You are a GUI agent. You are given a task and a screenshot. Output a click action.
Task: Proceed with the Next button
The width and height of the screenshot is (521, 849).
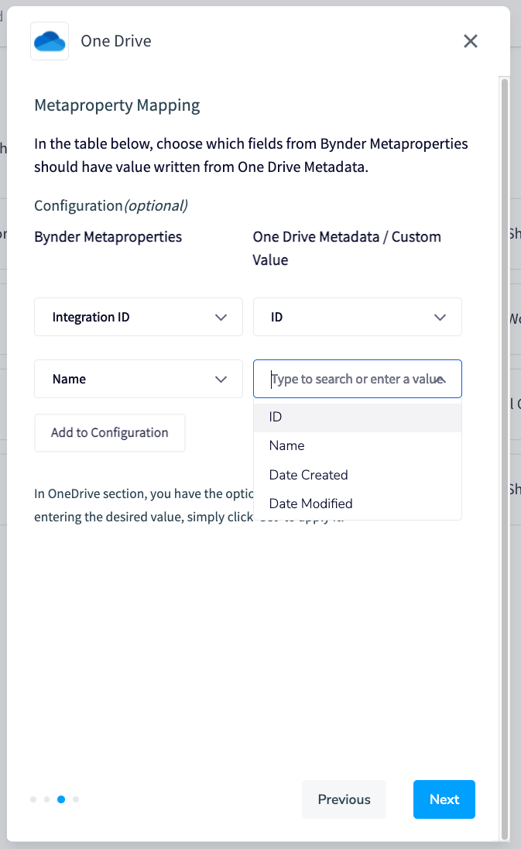tap(444, 799)
